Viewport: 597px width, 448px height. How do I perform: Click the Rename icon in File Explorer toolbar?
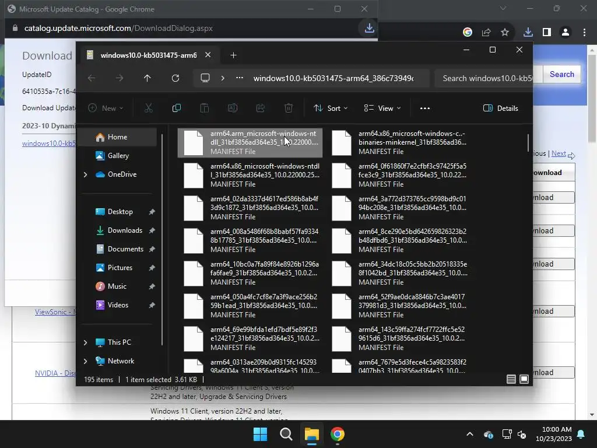[x=232, y=108]
